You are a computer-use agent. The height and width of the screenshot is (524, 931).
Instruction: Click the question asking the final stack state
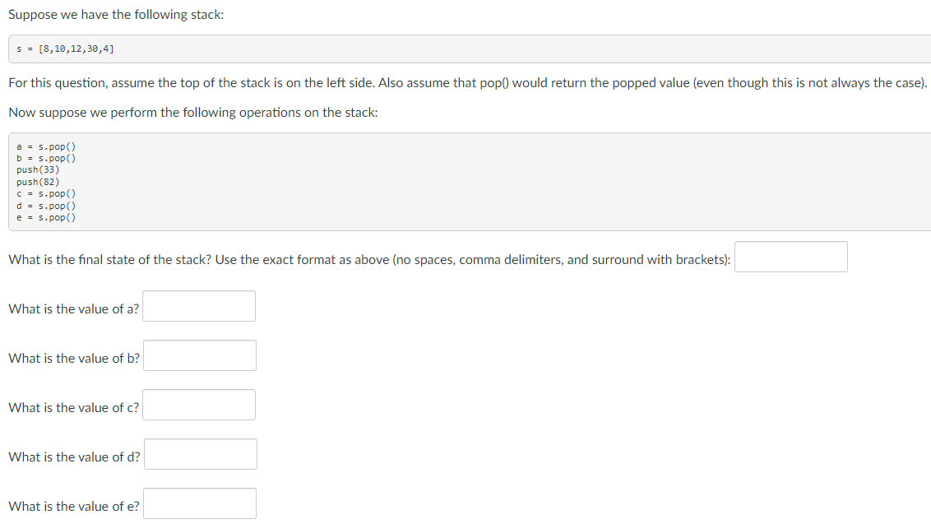click(366, 259)
